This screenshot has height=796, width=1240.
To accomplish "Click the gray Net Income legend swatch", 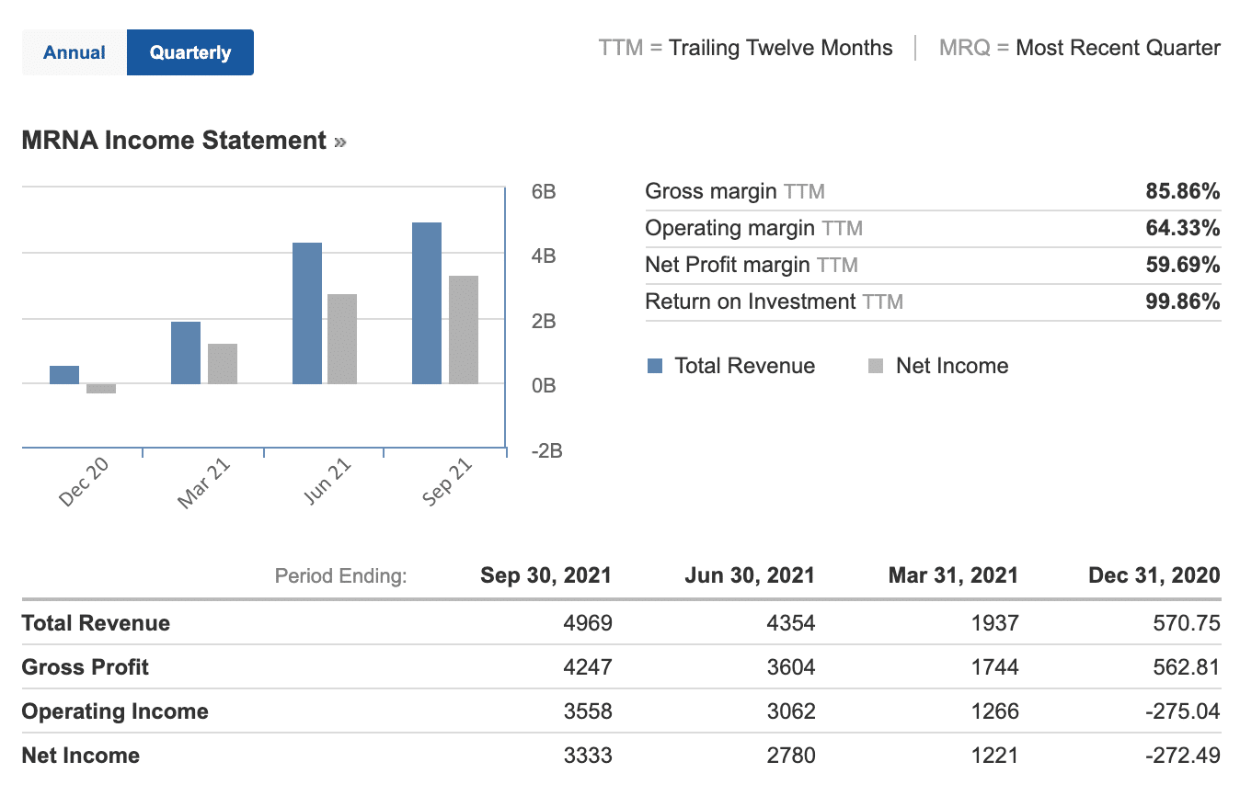I will tap(876, 366).
